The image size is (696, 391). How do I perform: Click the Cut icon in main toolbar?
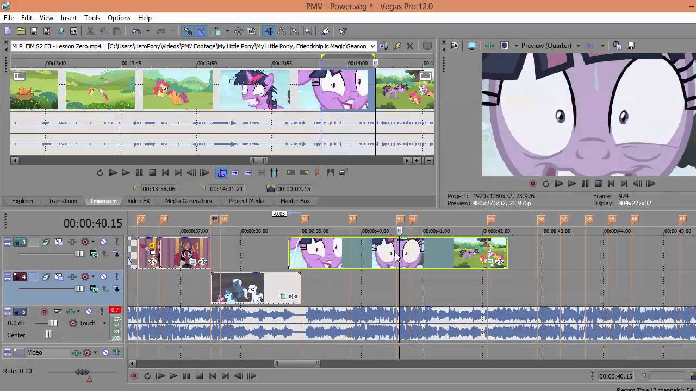pyautogui.click(x=90, y=31)
